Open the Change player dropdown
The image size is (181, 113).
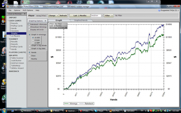pyautogui.click(x=53, y=16)
